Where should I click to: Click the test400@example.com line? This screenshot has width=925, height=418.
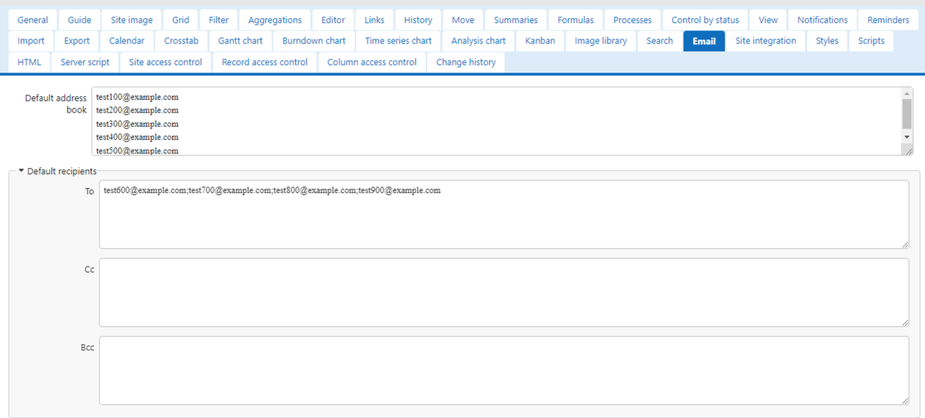click(x=137, y=137)
